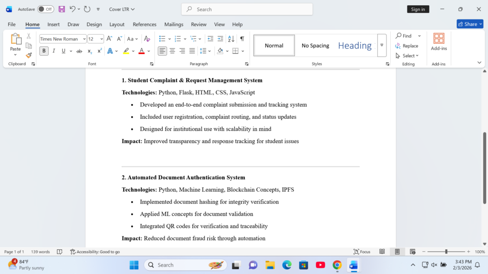Decrease font size with shrink icon
The width and height of the screenshot is (488, 274).
coord(119,39)
